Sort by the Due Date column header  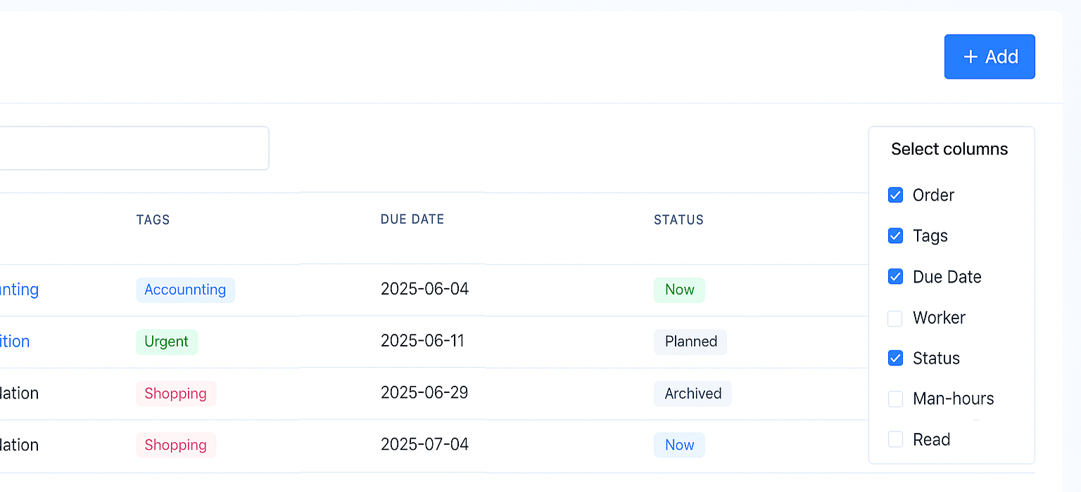(x=412, y=219)
